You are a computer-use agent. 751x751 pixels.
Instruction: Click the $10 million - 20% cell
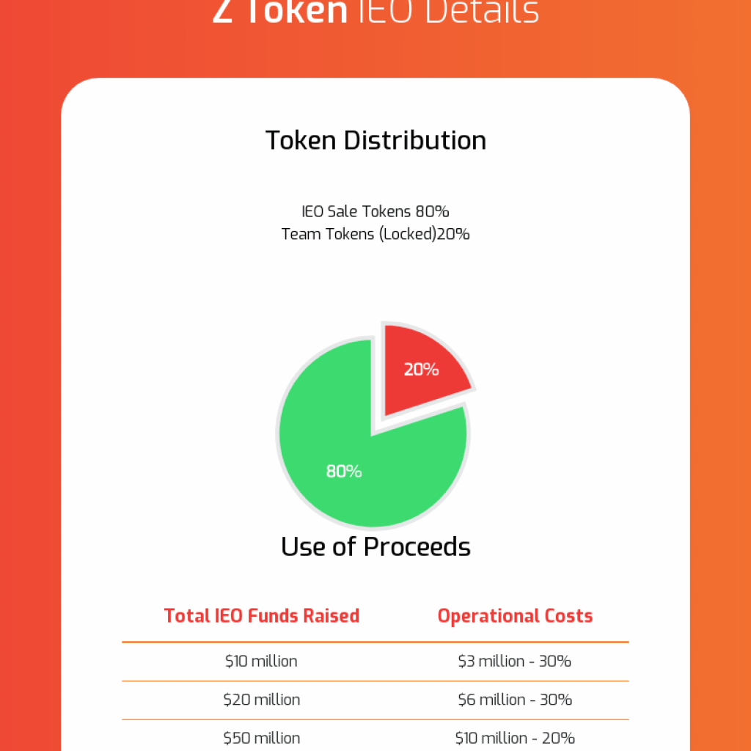pos(515,738)
